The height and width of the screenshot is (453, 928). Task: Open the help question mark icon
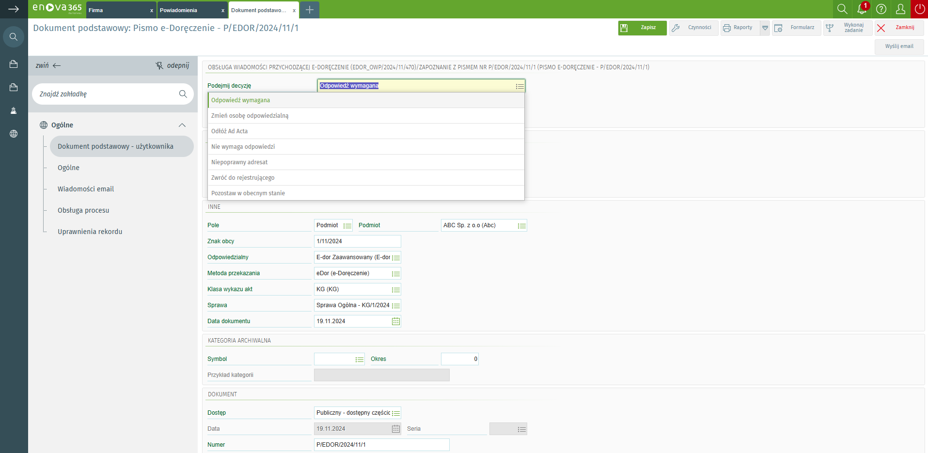[x=881, y=9]
